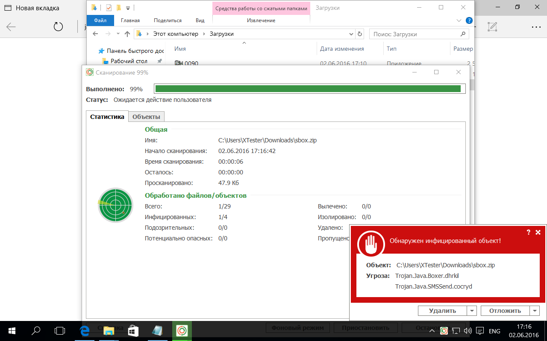This screenshot has width=547, height=341.
Task: Close the infected object alert popup
Action: (538, 232)
